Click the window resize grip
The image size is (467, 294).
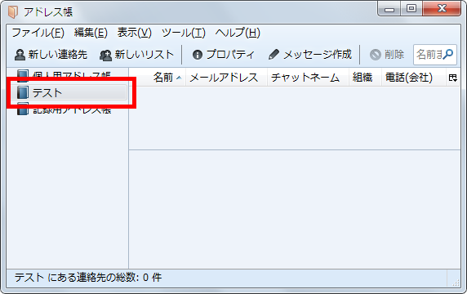tap(456, 283)
